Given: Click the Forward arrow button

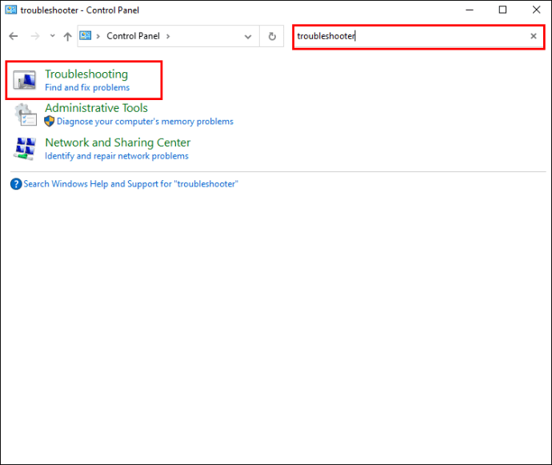Looking at the screenshot, I should tap(35, 36).
